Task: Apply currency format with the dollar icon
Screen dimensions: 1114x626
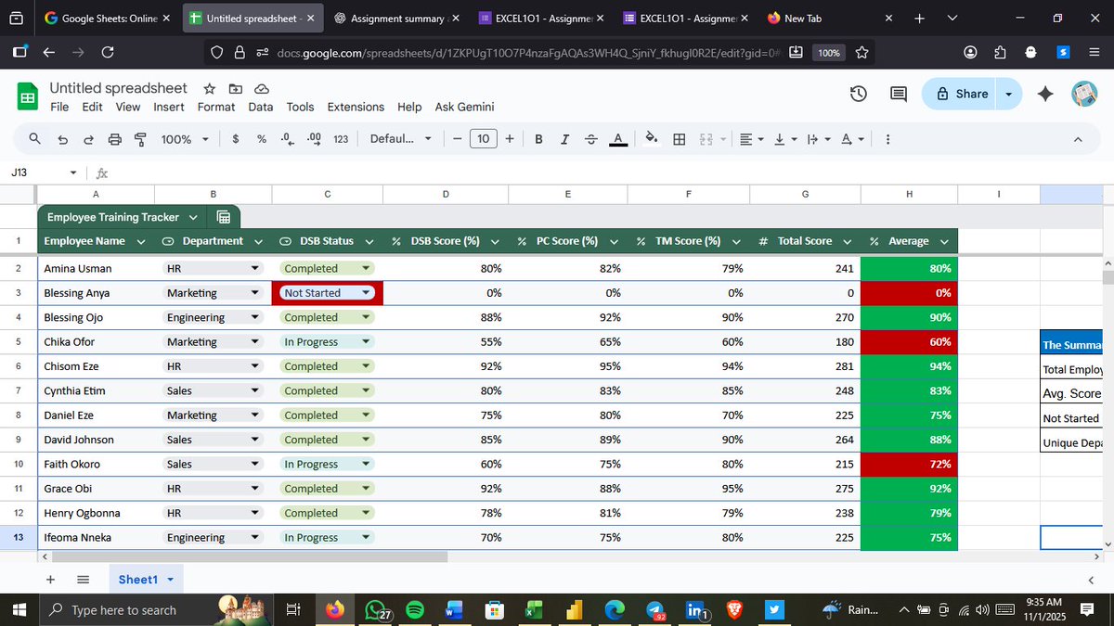Action: 236,138
